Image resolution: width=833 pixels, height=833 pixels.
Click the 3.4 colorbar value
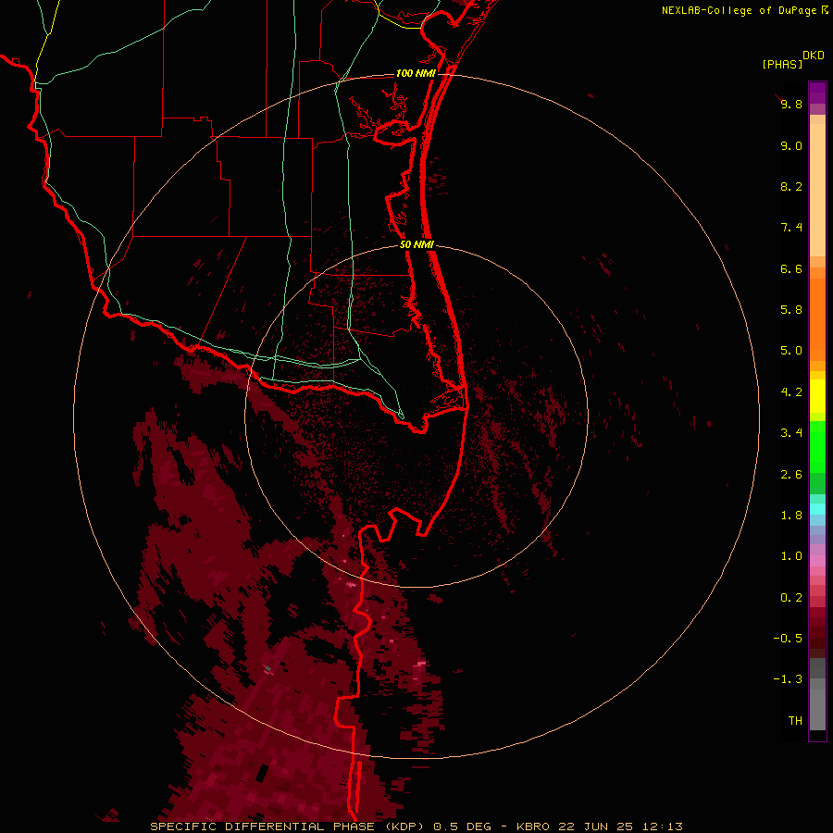[791, 433]
